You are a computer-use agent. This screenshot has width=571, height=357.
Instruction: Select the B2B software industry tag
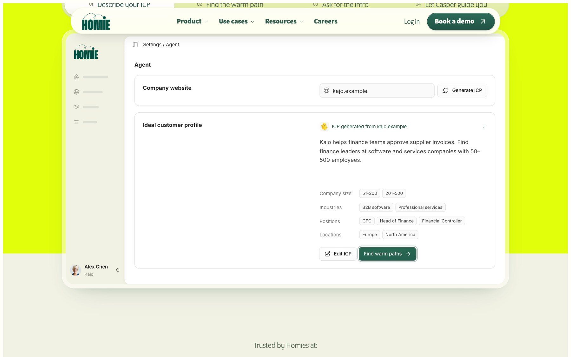pyautogui.click(x=376, y=207)
